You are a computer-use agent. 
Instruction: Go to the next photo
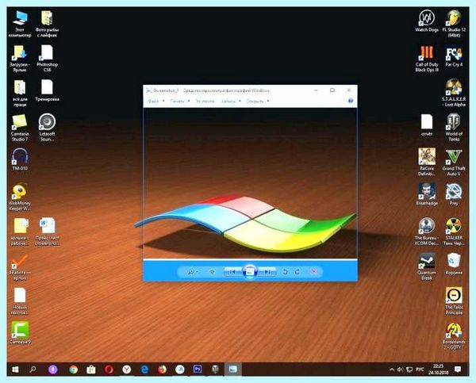pos(267,272)
